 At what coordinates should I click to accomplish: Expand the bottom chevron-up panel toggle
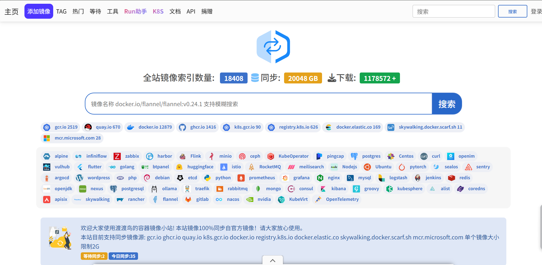[x=273, y=260]
